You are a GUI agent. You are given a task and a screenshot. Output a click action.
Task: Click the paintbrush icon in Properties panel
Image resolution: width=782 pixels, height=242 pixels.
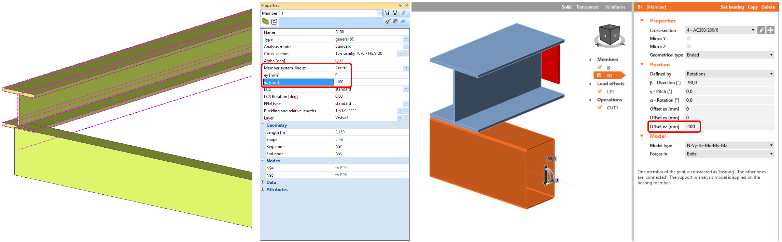click(388, 21)
